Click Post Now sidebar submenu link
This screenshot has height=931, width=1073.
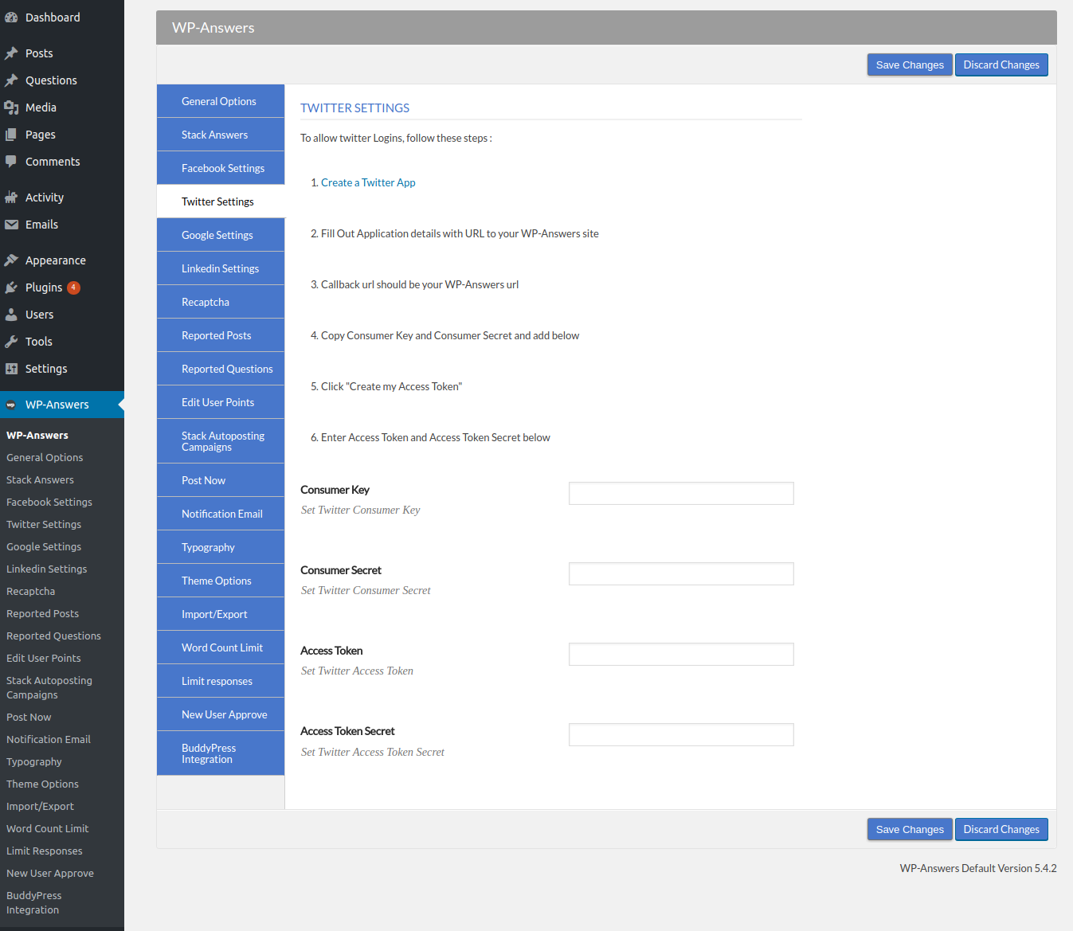29,718
